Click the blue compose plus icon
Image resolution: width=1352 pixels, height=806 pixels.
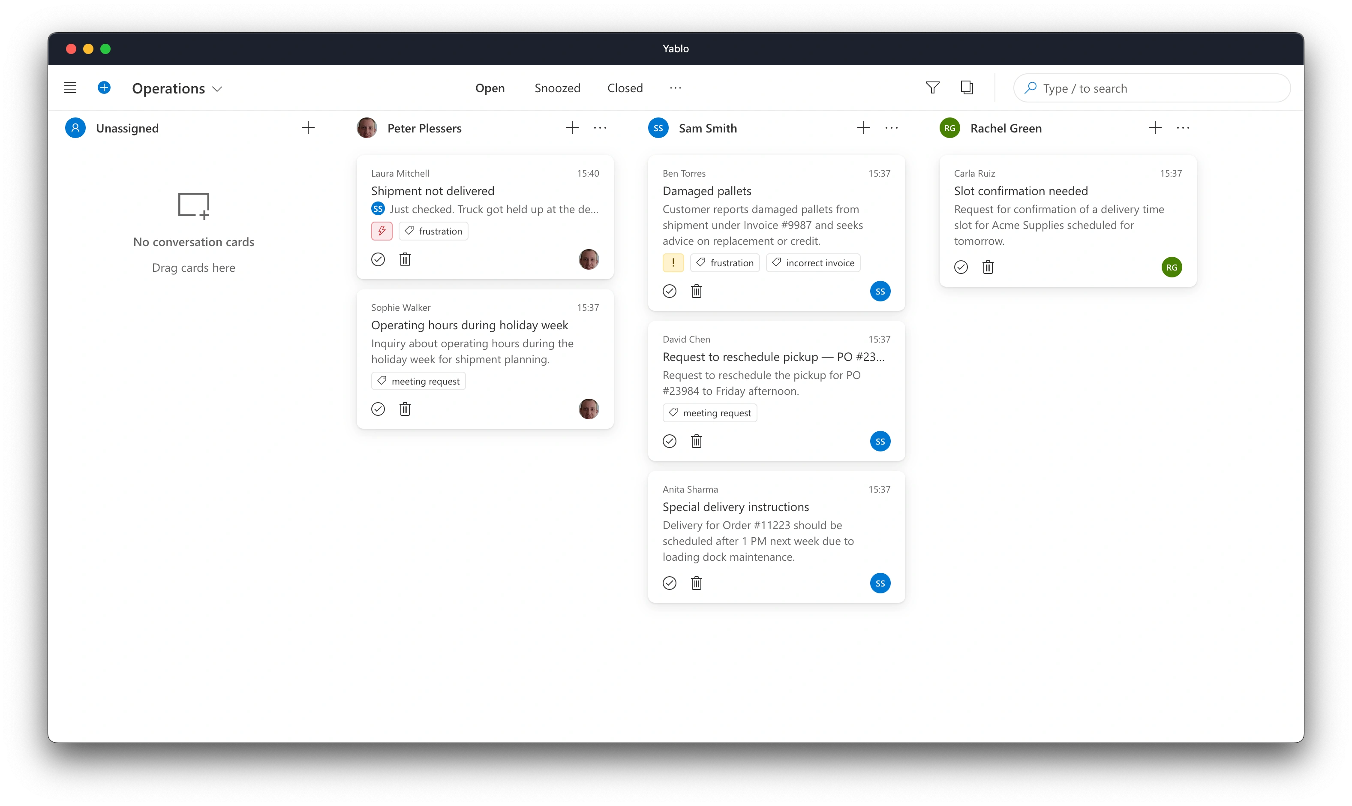pyautogui.click(x=104, y=87)
